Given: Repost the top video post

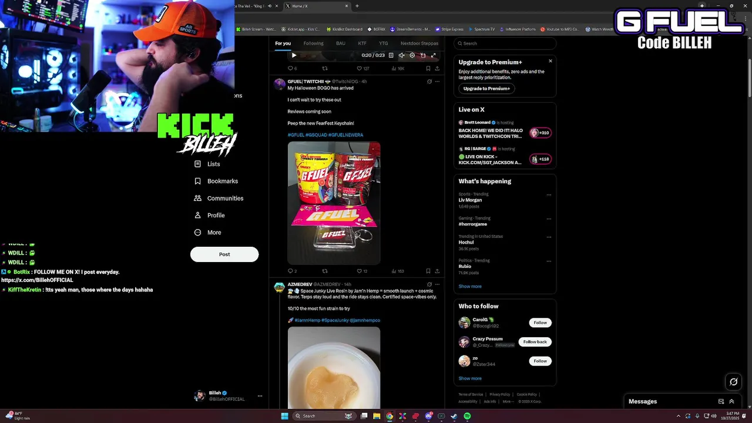Looking at the screenshot, I should (325, 68).
